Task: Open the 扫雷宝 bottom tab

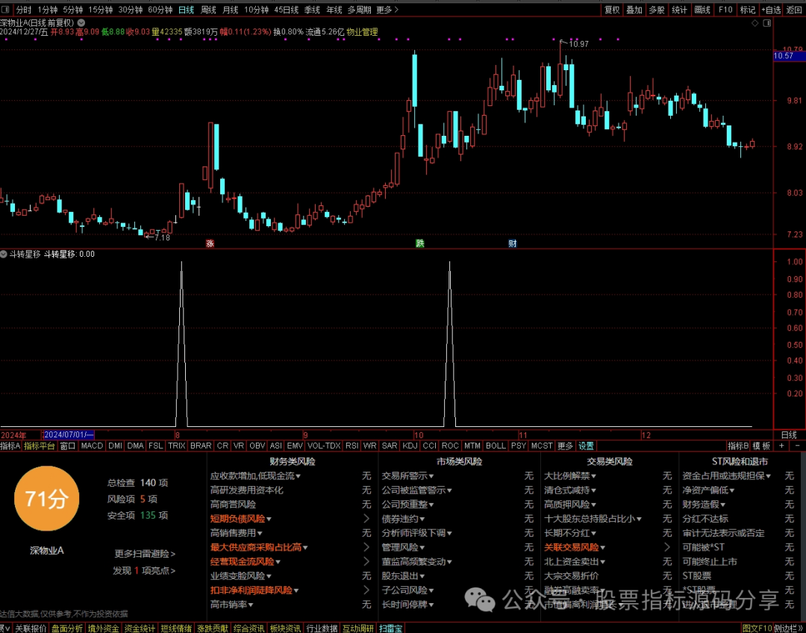Action: click(390, 629)
